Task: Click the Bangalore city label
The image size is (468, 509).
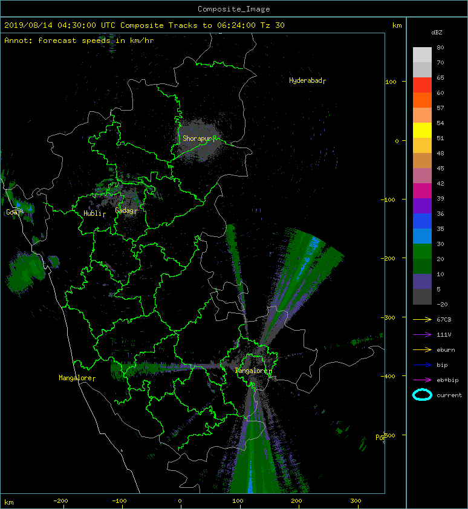Action: pyautogui.click(x=253, y=371)
